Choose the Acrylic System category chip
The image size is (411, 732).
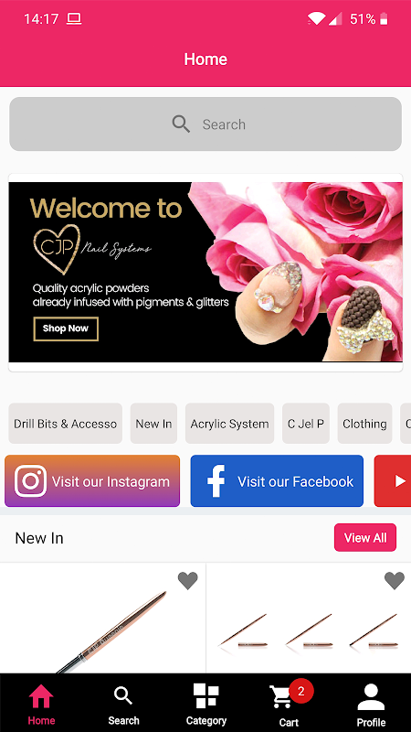coord(230,424)
